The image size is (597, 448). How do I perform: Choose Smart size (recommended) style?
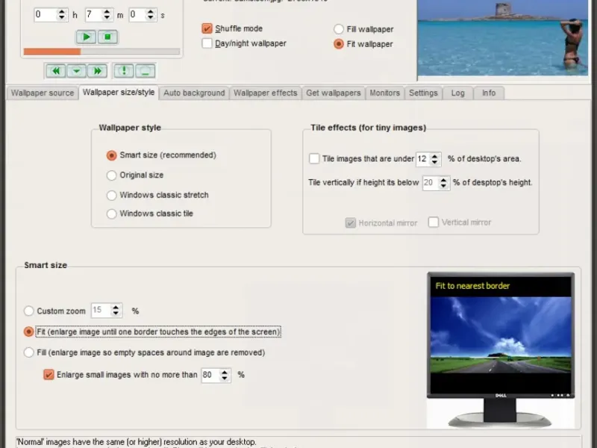tap(111, 155)
